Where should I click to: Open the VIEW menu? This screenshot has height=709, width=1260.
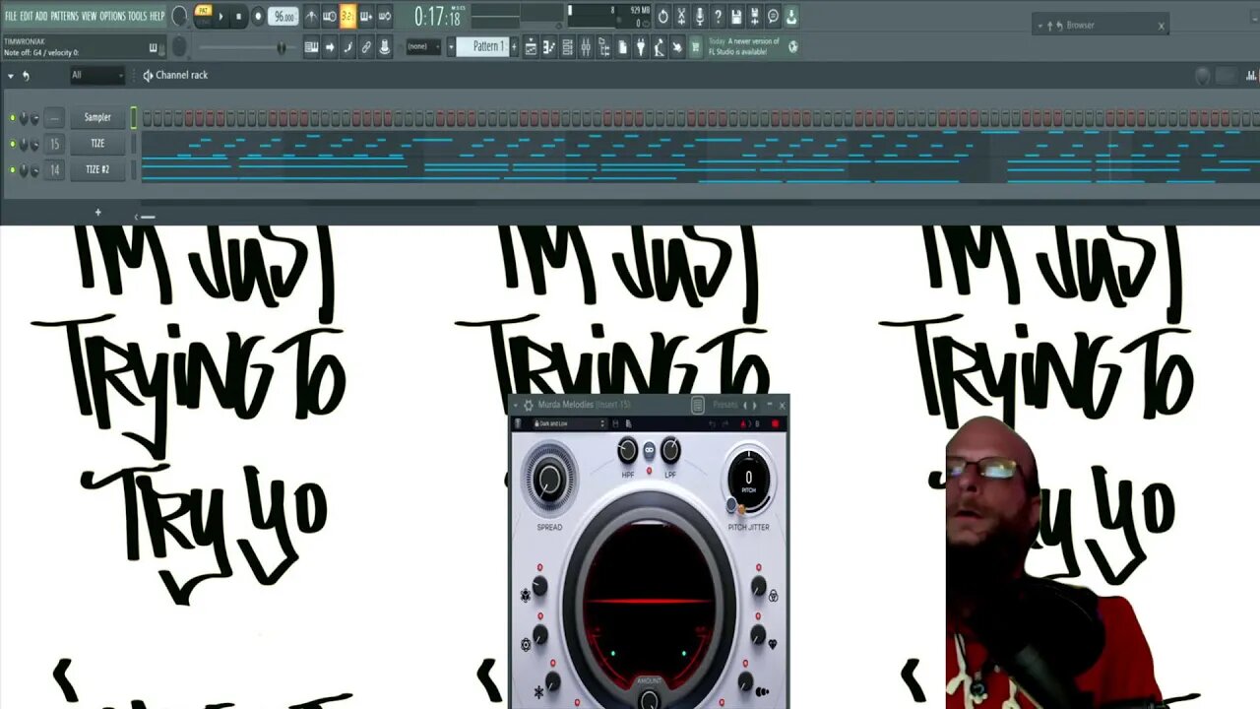pos(90,16)
